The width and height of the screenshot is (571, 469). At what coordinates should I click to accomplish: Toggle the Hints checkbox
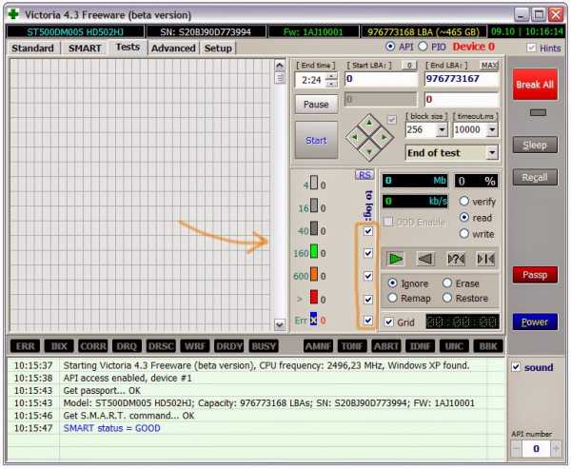point(531,48)
